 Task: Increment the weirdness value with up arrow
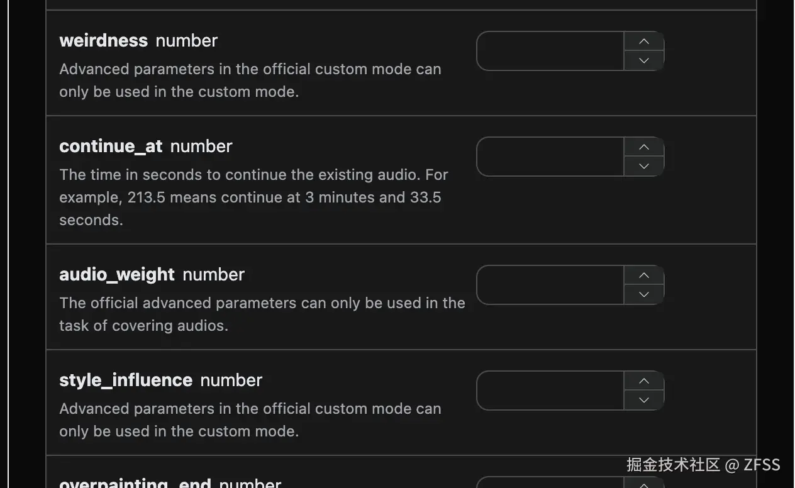pyautogui.click(x=643, y=42)
